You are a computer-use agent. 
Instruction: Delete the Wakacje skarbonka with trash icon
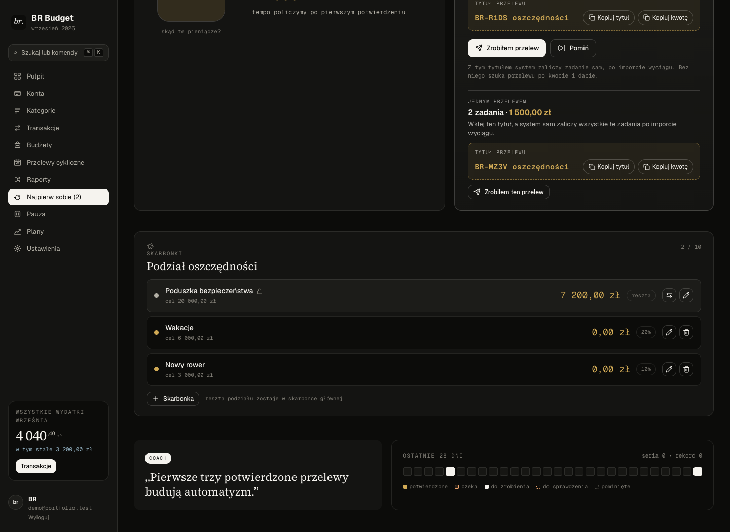click(686, 332)
